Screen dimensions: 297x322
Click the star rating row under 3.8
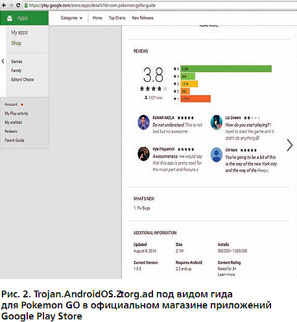[154, 88]
